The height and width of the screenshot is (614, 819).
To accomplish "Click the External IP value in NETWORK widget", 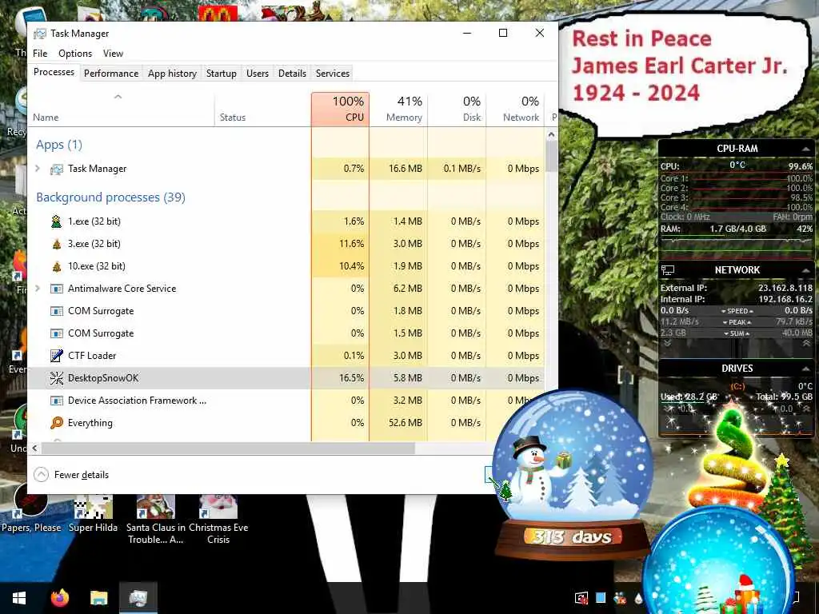I will point(785,288).
